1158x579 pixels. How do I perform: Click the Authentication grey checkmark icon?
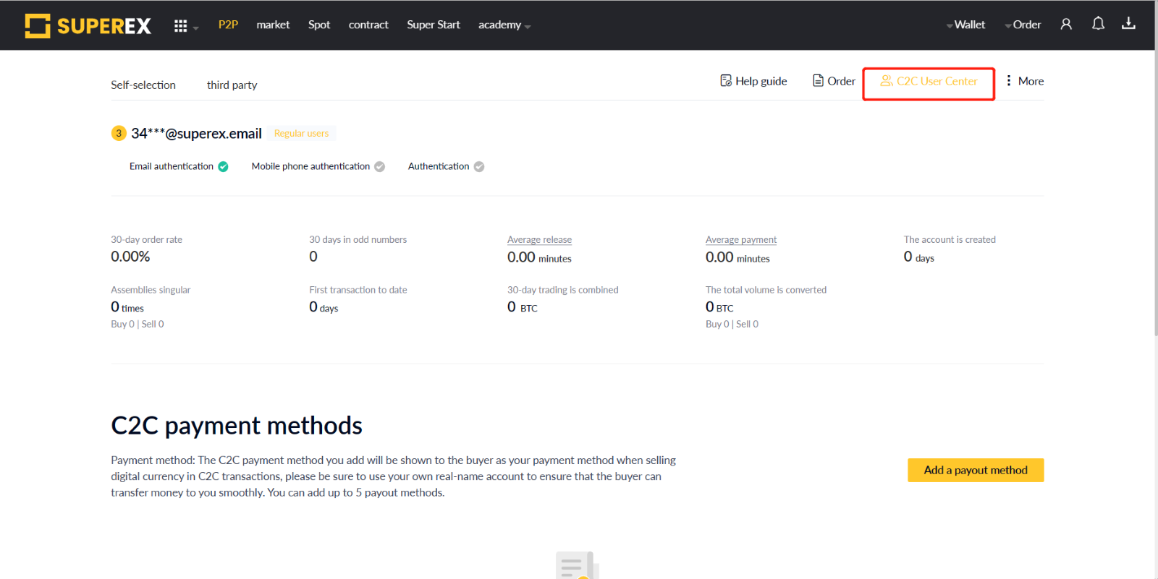coord(478,167)
